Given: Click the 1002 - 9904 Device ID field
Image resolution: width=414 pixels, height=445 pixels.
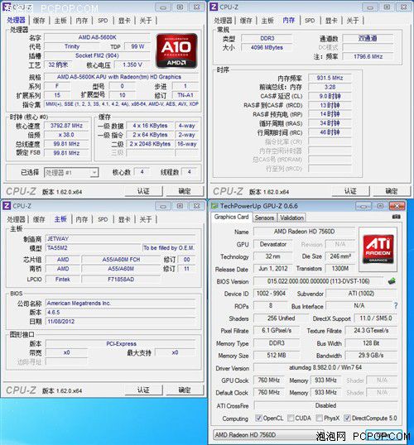Looking at the screenshot, I should tap(271, 294).
